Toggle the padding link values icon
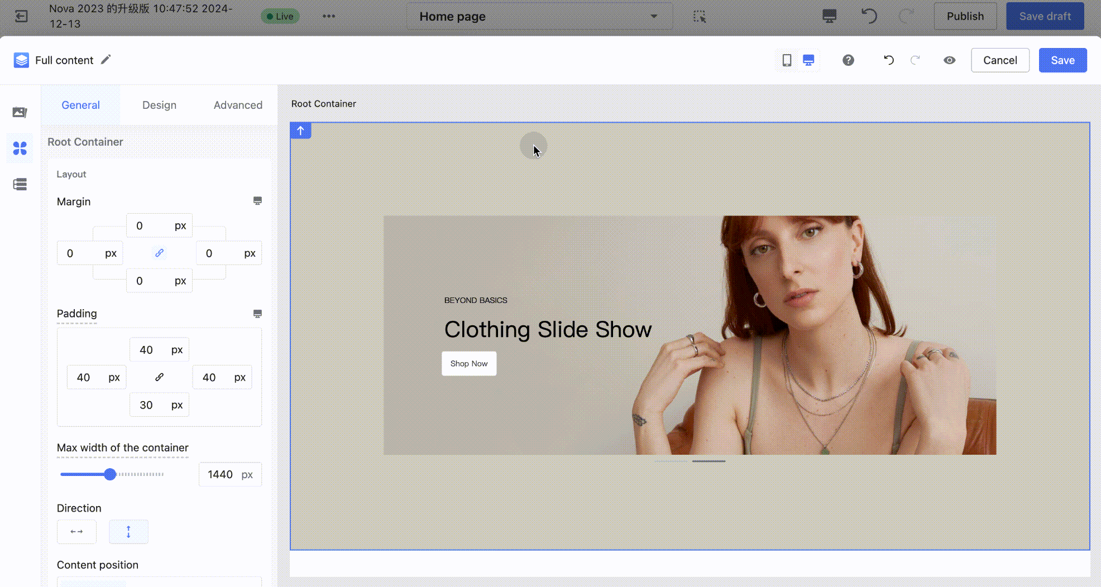 tap(159, 377)
